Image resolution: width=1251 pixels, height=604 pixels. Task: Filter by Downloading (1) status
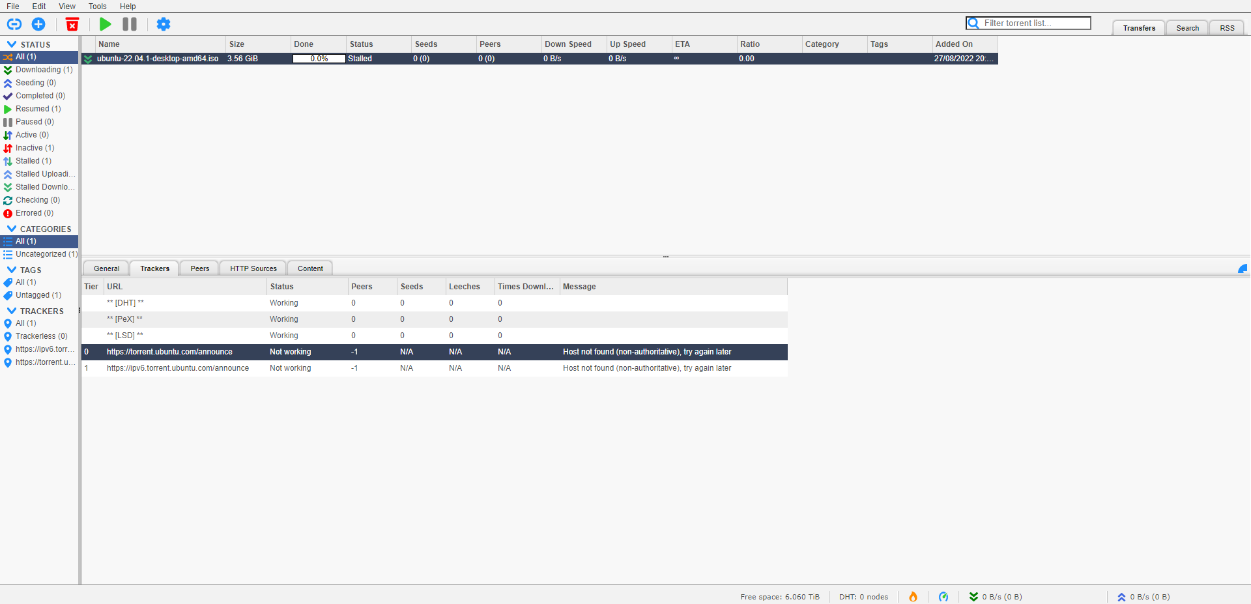39,70
